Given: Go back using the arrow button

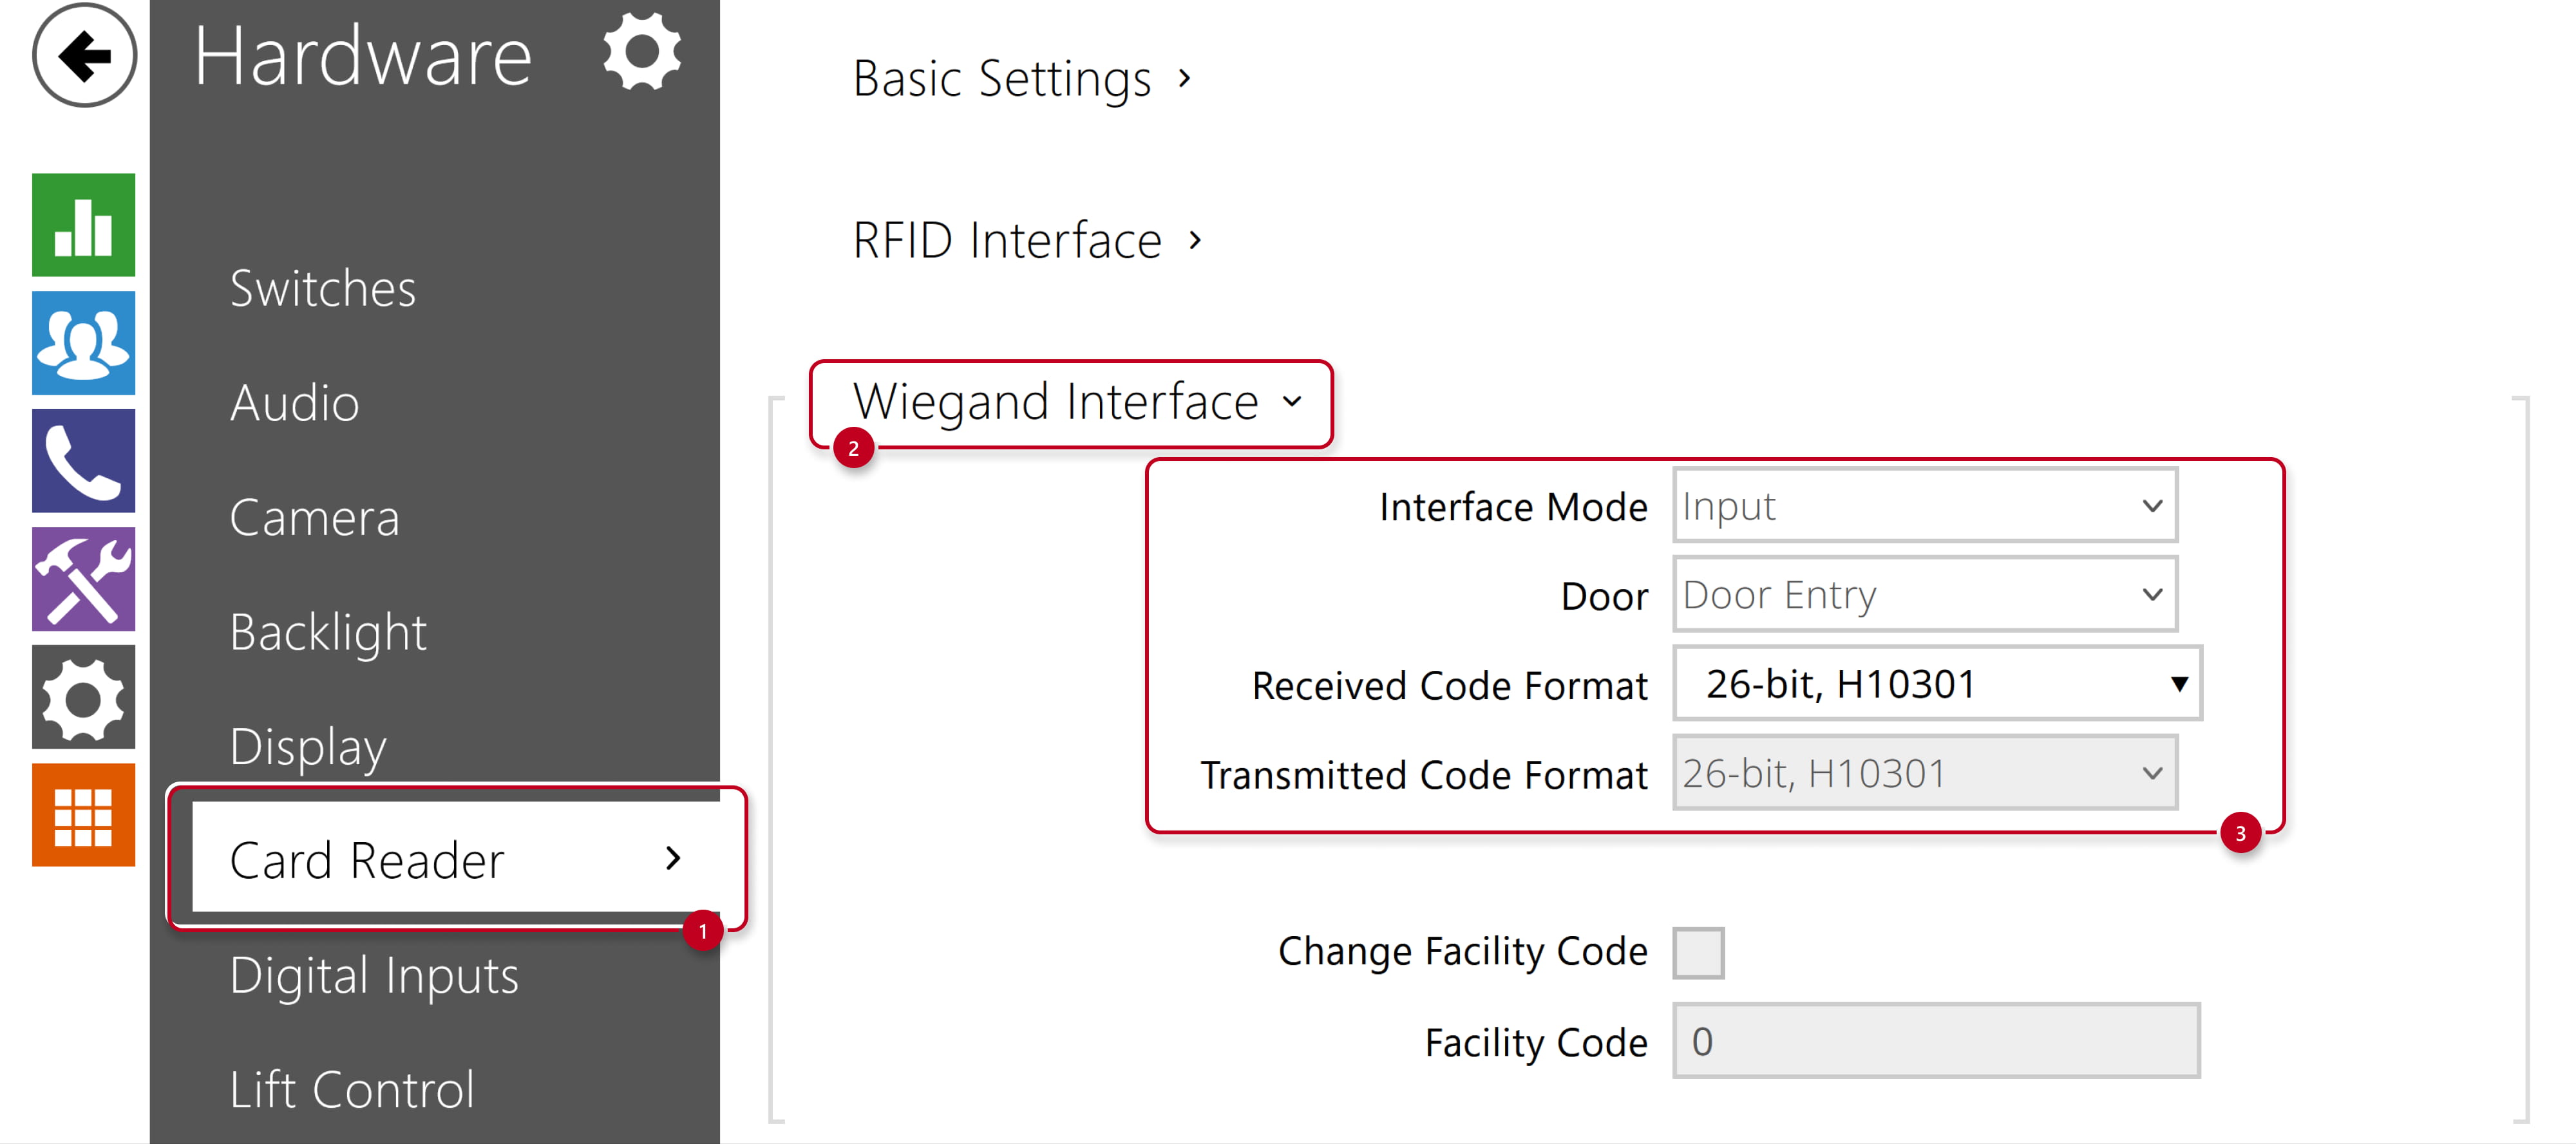Looking at the screenshot, I should click(84, 56).
